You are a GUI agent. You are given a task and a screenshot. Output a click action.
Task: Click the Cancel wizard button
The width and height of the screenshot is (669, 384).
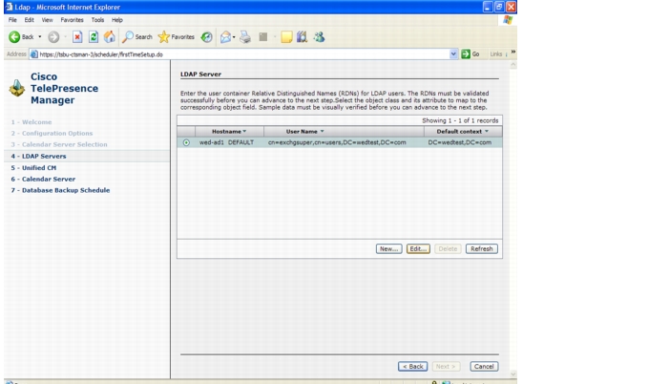coord(484,367)
